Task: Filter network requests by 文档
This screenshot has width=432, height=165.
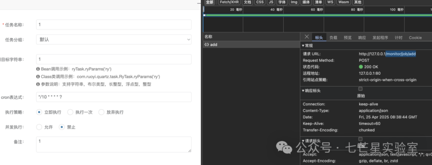Action: (x=248, y=2)
